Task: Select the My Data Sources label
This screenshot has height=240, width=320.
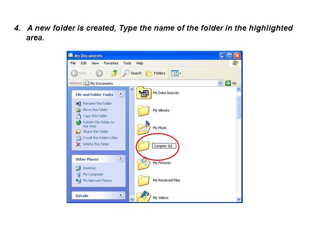Action: pos(166,93)
